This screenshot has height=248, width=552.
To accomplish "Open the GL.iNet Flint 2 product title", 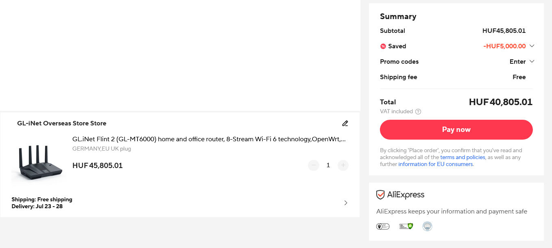I will (209, 139).
